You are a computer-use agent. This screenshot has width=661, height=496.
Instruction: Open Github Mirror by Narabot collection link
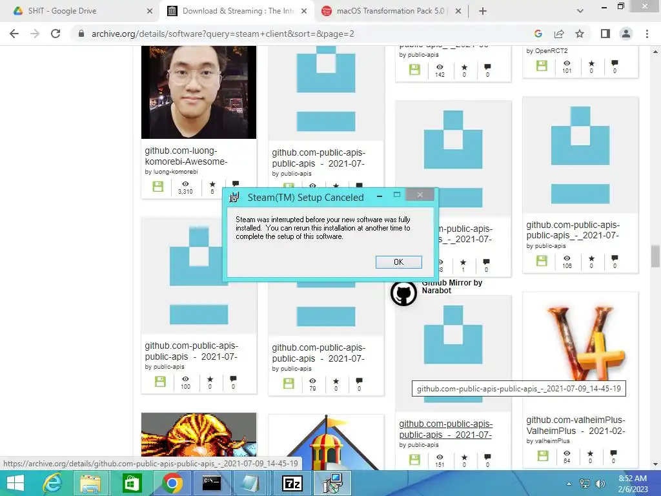point(452,286)
